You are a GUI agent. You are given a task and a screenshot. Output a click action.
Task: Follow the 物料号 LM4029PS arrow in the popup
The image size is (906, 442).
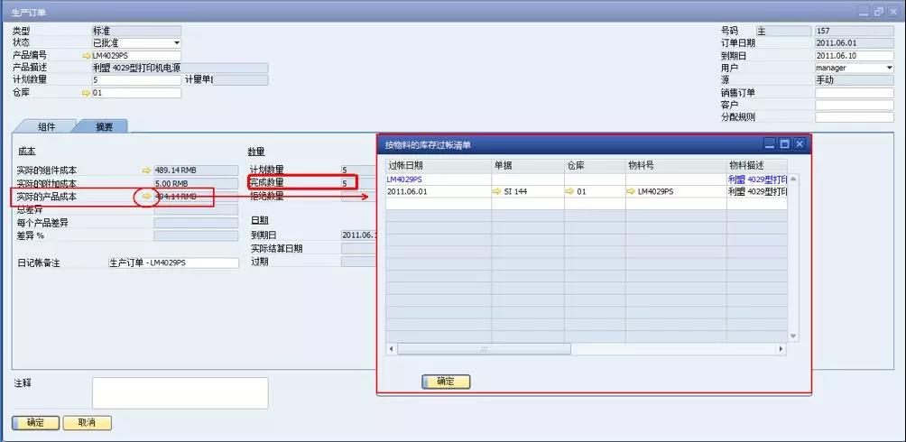tap(631, 191)
